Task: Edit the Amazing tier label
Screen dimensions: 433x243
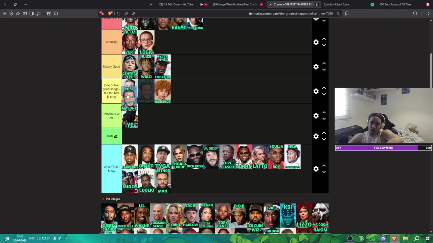Action: pos(112,42)
